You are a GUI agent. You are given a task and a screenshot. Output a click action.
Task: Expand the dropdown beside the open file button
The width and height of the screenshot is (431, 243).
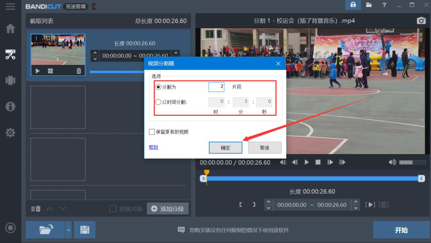[68, 230]
